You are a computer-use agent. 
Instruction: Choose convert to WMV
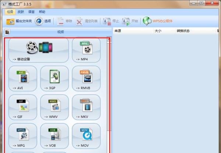click(55, 107)
